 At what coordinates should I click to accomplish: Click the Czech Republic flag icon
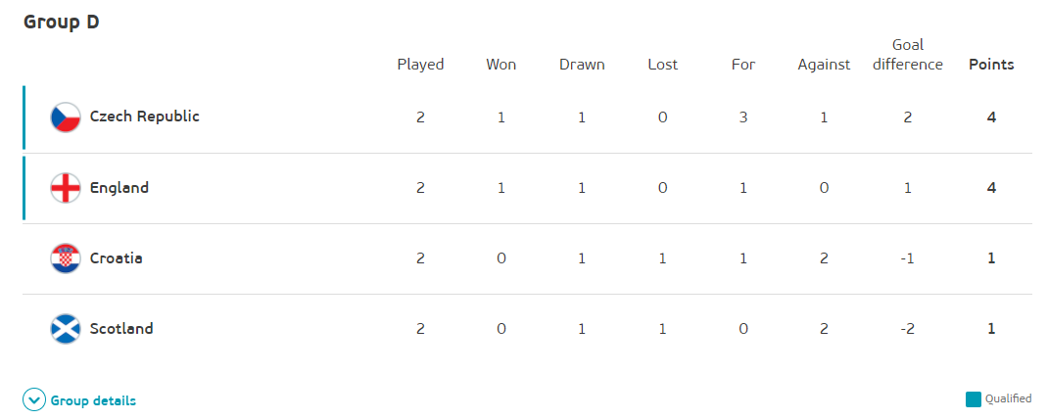click(x=65, y=117)
